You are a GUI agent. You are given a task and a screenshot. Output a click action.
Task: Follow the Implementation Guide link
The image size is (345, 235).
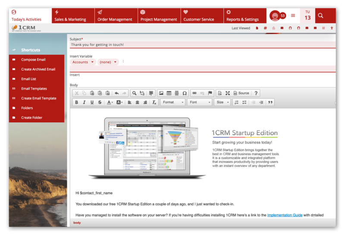[x=285, y=215]
